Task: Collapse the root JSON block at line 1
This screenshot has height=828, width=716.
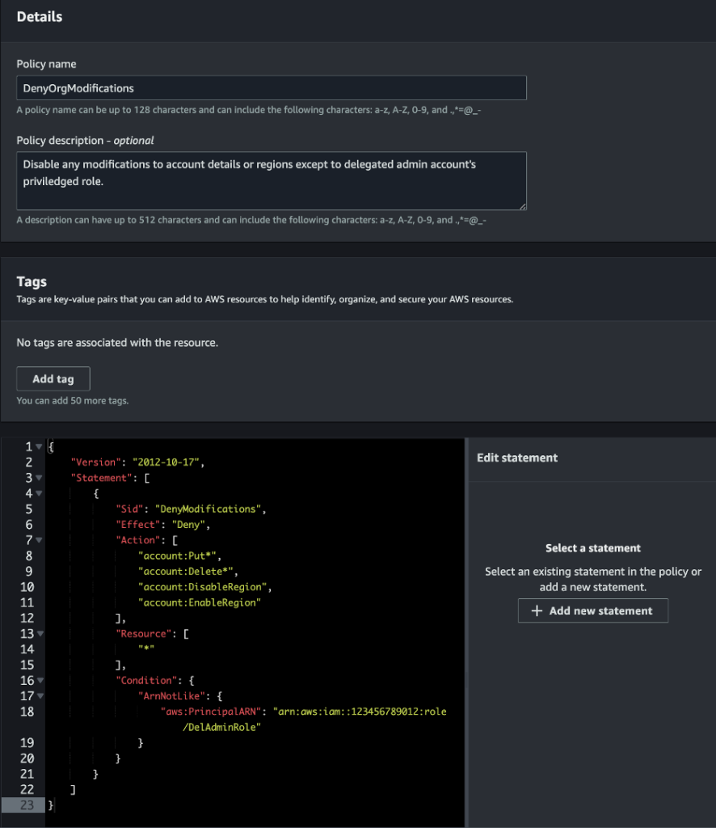Action: pyautogui.click(x=36, y=446)
